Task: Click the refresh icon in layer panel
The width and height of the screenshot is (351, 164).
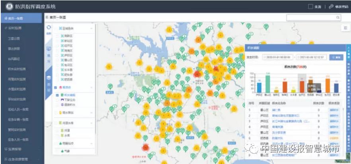Action: point(49,28)
